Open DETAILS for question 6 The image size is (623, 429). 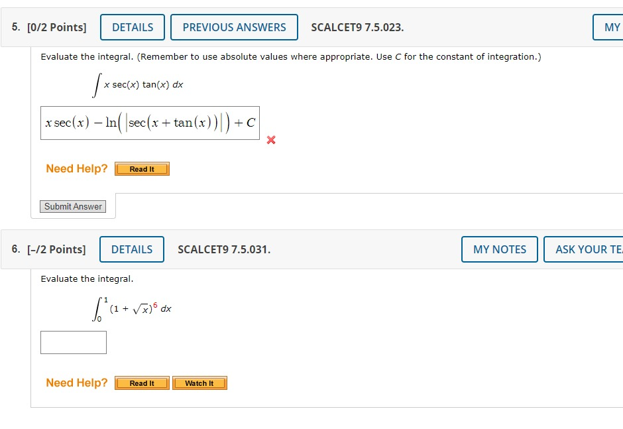click(131, 249)
